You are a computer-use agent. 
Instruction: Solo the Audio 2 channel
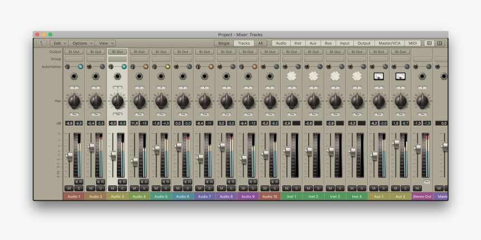coord(101,188)
